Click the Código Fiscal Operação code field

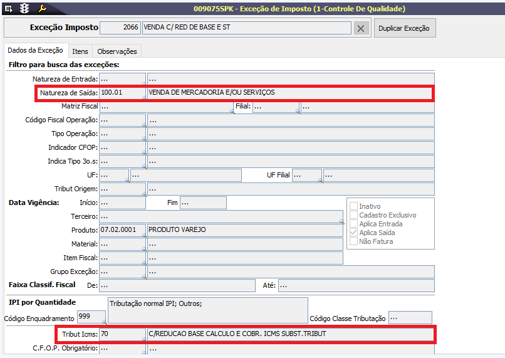click(122, 120)
